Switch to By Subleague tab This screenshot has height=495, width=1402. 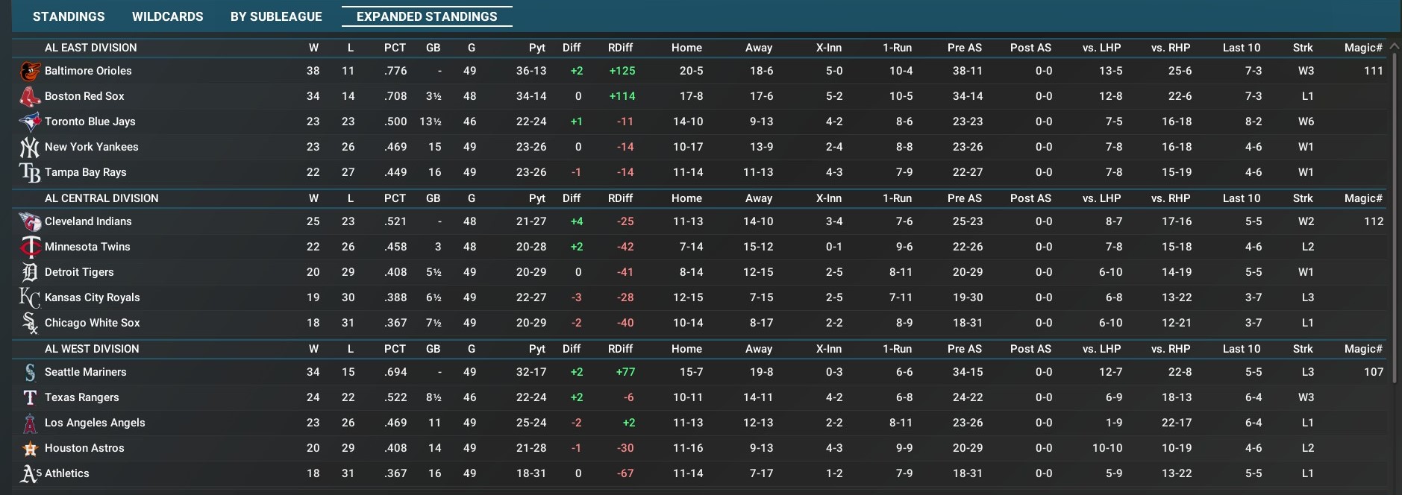point(276,16)
